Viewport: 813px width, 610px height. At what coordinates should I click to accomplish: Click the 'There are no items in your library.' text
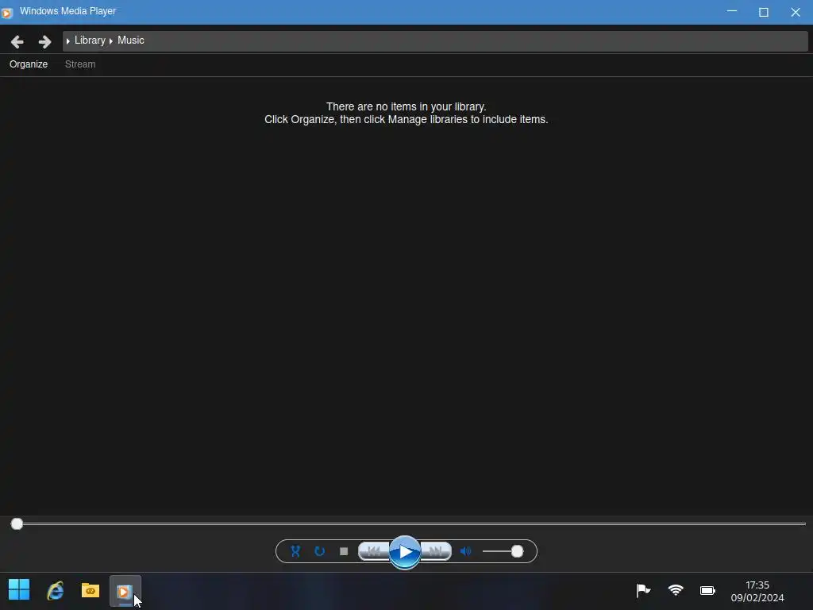[406, 107]
